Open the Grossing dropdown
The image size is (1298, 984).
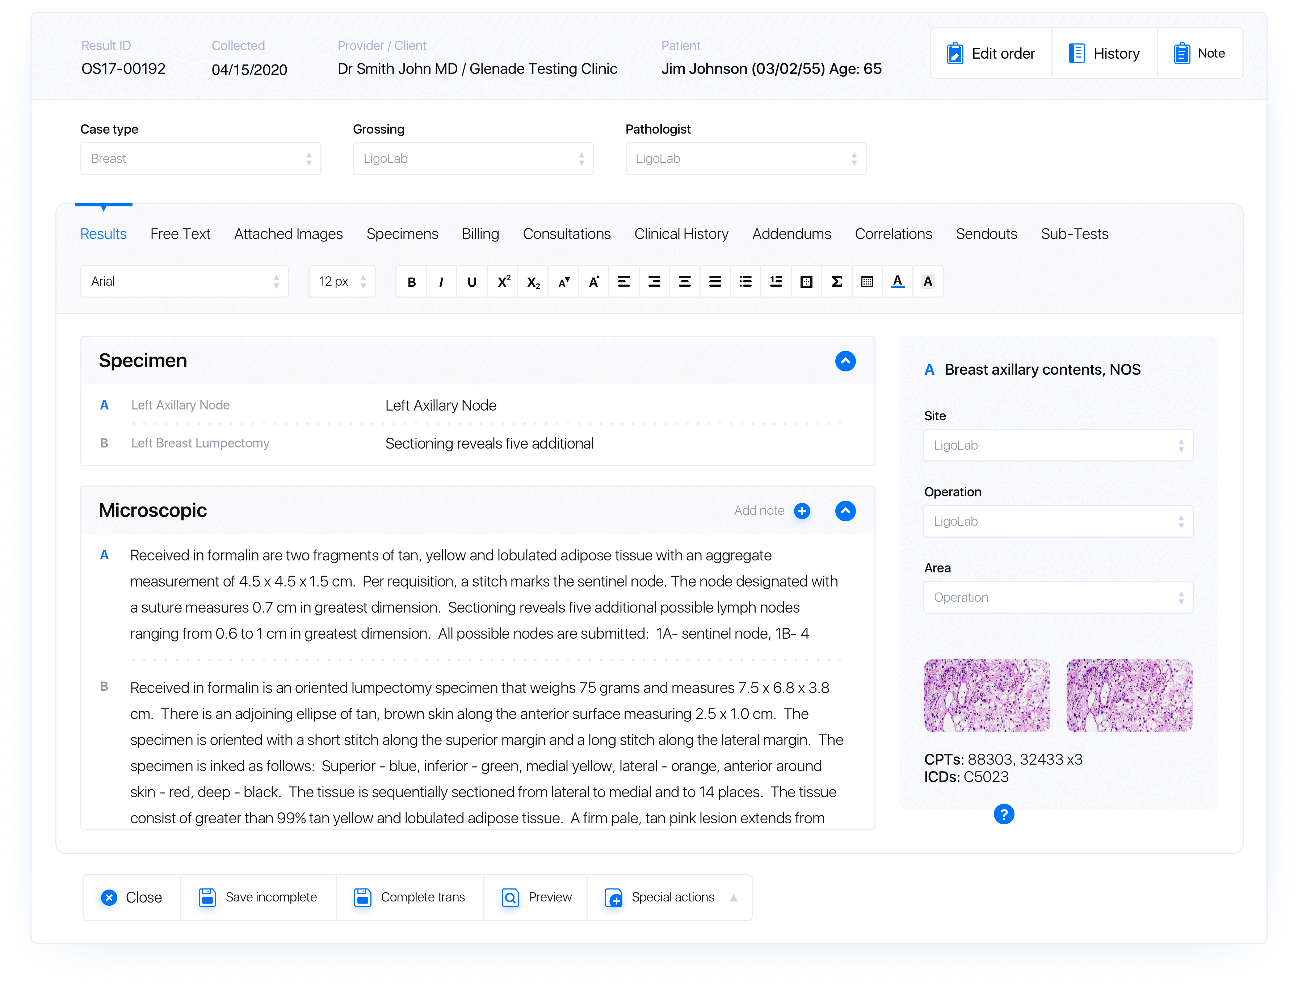coord(474,159)
